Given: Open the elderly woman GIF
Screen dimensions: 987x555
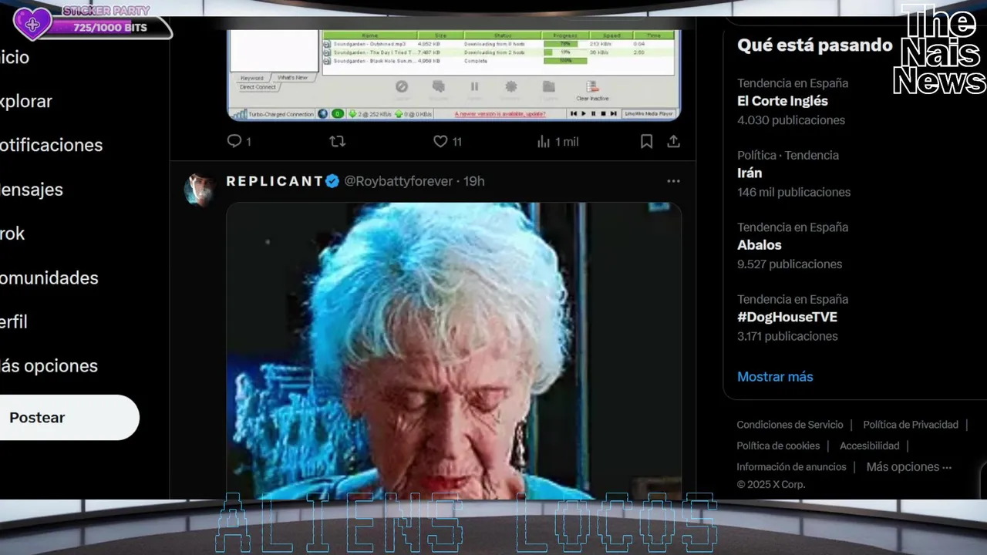Looking at the screenshot, I should [454, 351].
